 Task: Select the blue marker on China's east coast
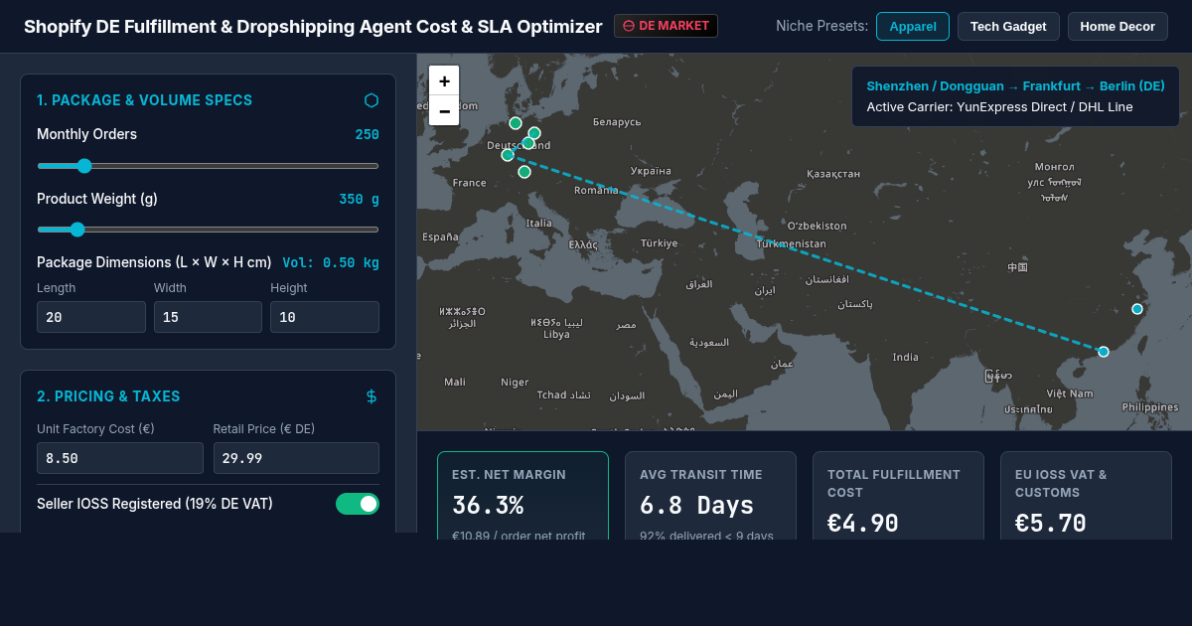[1137, 309]
